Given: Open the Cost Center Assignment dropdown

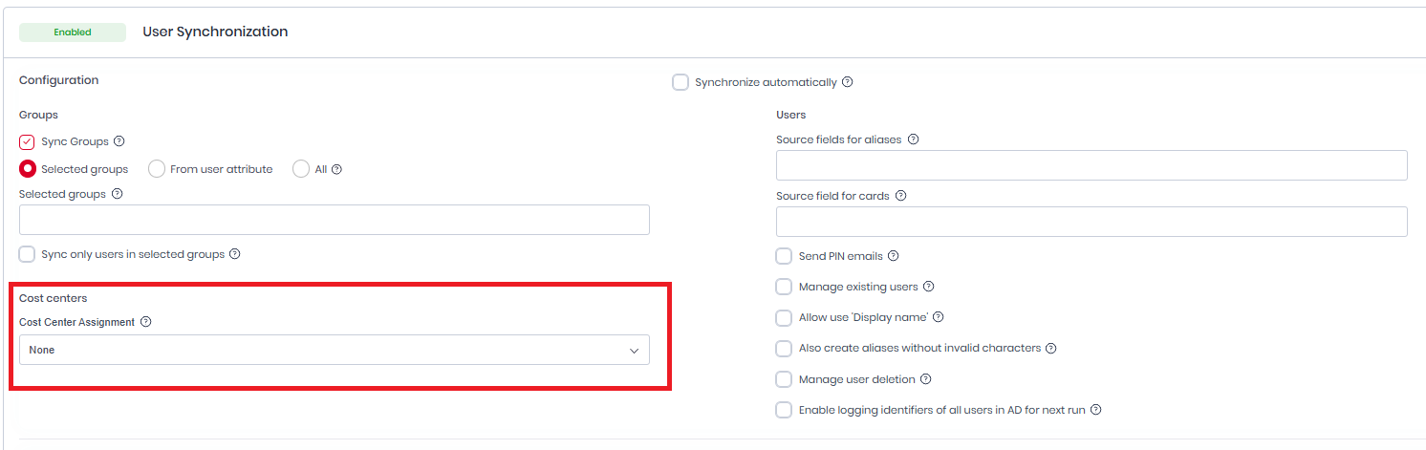Looking at the screenshot, I should [x=335, y=350].
